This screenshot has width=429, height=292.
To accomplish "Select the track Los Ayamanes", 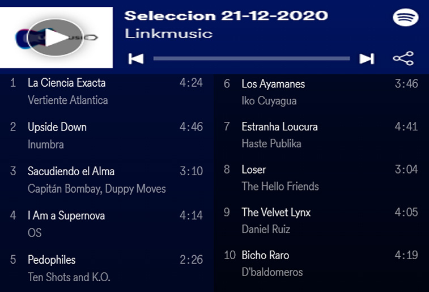I will (273, 84).
